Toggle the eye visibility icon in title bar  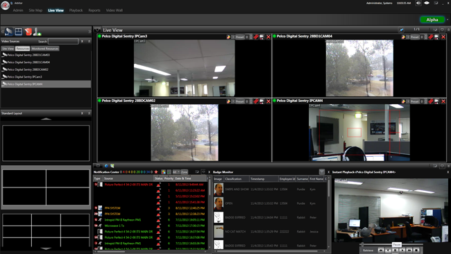click(427, 3)
